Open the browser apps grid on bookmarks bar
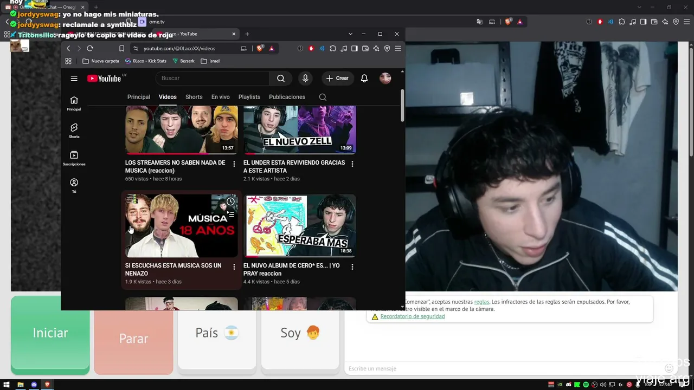The height and width of the screenshot is (390, 694). 68,61
